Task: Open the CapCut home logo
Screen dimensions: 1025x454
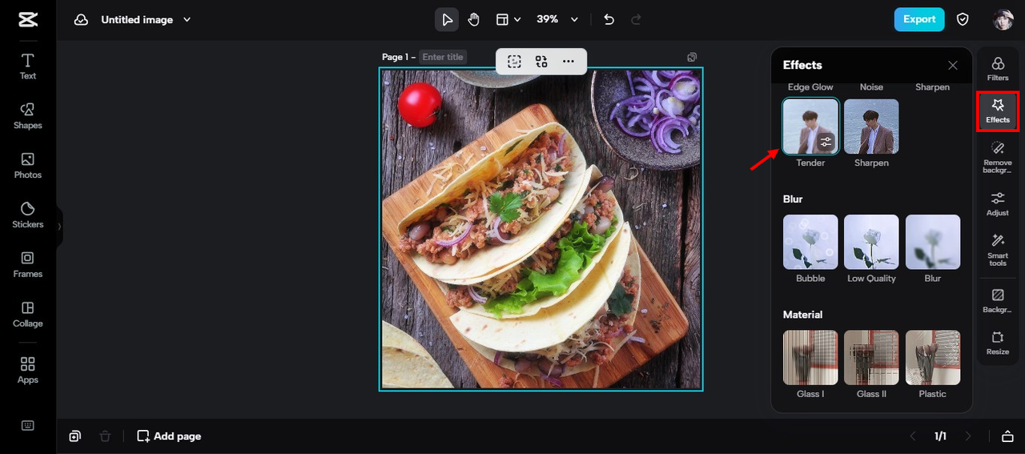Action: [x=28, y=19]
